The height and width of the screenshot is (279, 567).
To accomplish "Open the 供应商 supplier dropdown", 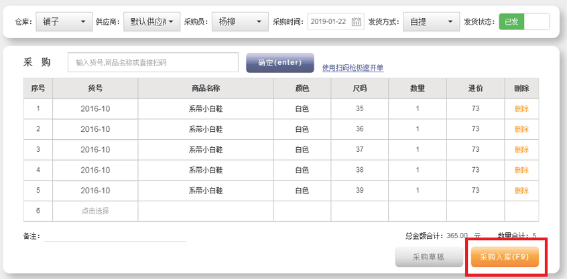I will (152, 22).
